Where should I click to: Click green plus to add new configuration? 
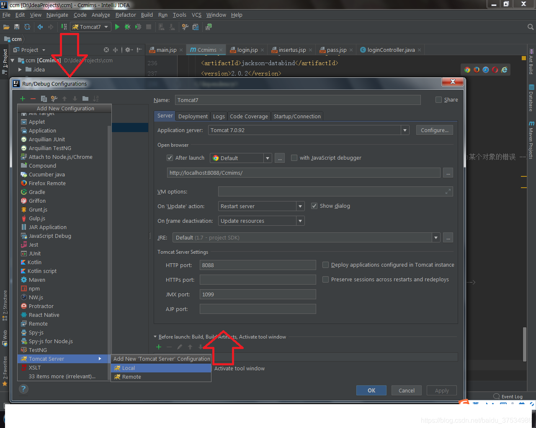23,99
